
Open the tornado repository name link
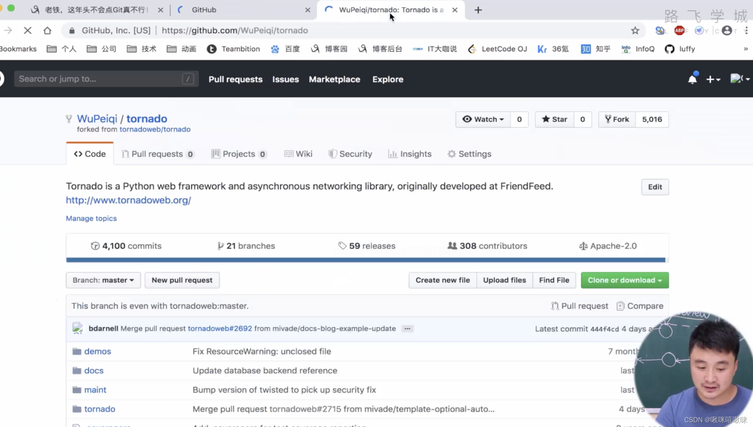click(147, 119)
